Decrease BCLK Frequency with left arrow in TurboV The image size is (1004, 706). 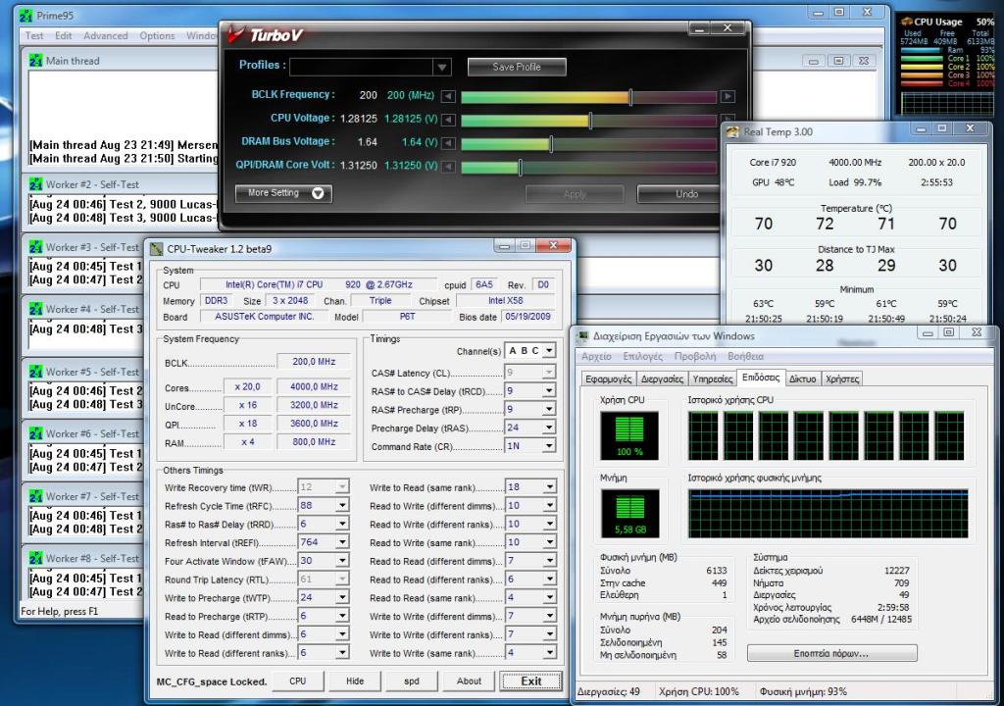(449, 97)
